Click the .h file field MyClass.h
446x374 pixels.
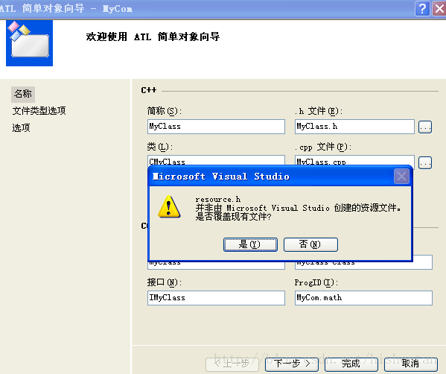click(354, 127)
